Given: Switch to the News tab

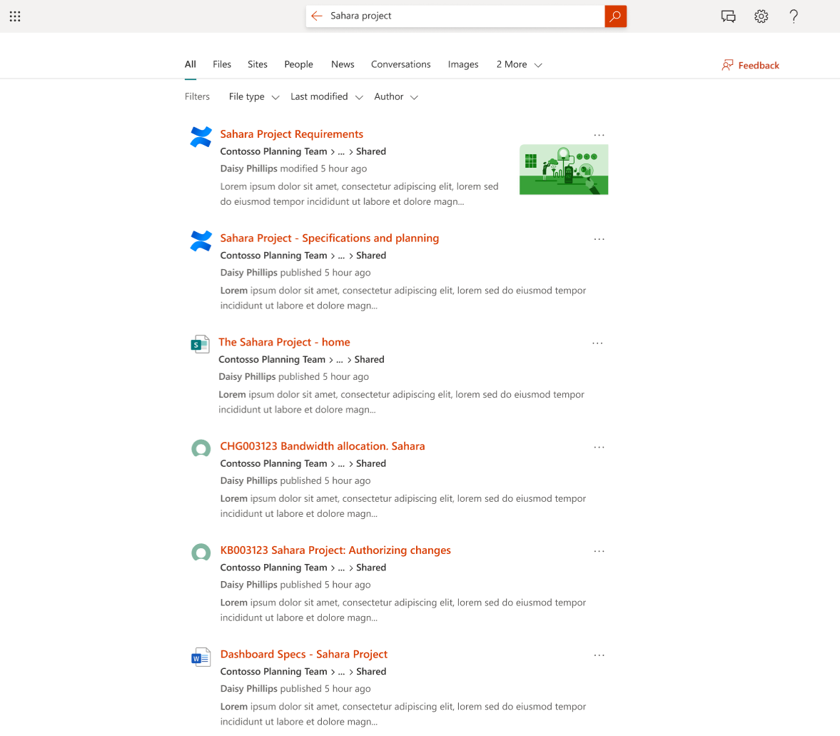Looking at the screenshot, I should coord(343,64).
